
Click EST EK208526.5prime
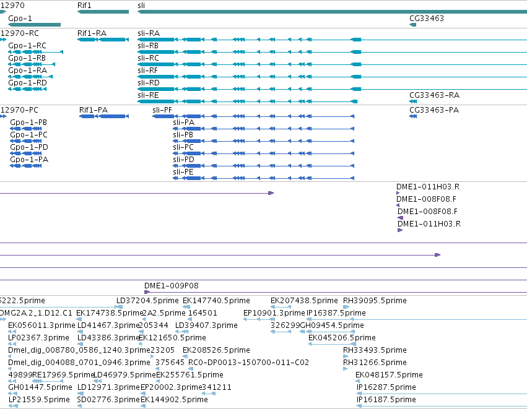(x=217, y=350)
